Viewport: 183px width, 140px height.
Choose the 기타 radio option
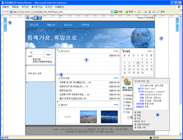click(124, 112)
